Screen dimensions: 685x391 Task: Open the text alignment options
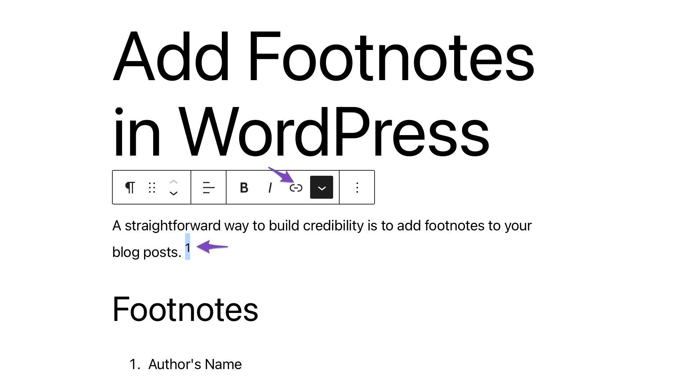[x=209, y=187]
